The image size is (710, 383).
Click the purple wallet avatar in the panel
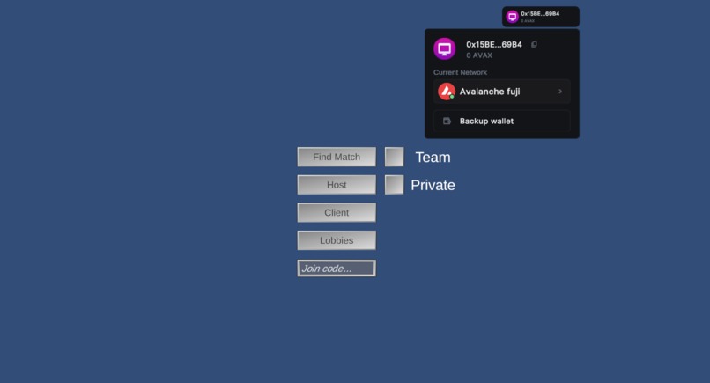point(444,49)
